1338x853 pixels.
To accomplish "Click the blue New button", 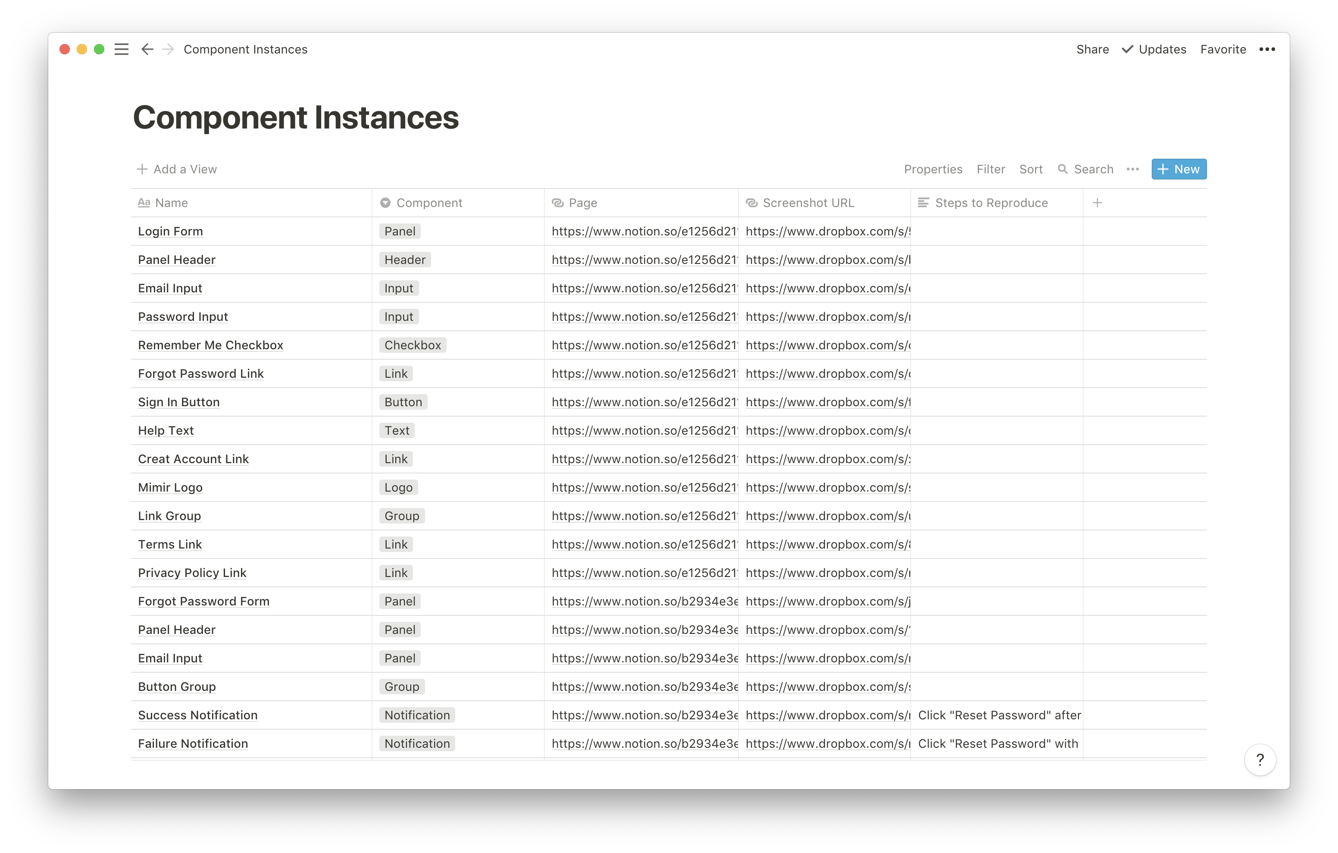I will pyautogui.click(x=1179, y=169).
